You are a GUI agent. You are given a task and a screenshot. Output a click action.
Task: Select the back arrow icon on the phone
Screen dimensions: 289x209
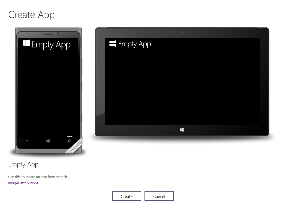click(x=27, y=141)
